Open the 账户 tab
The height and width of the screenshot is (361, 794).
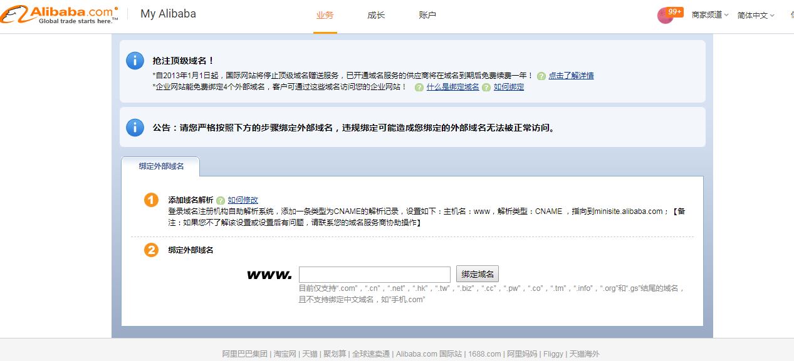(x=427, y=16)
